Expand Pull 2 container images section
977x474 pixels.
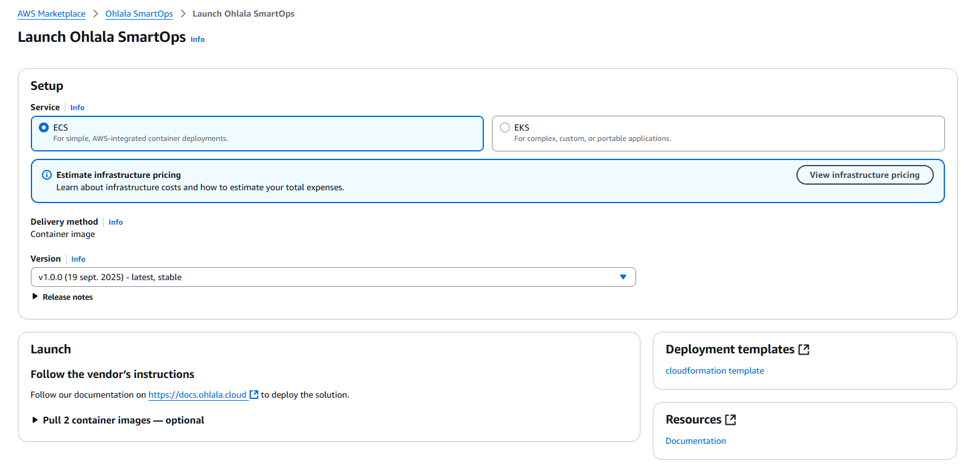pos(123,420)
